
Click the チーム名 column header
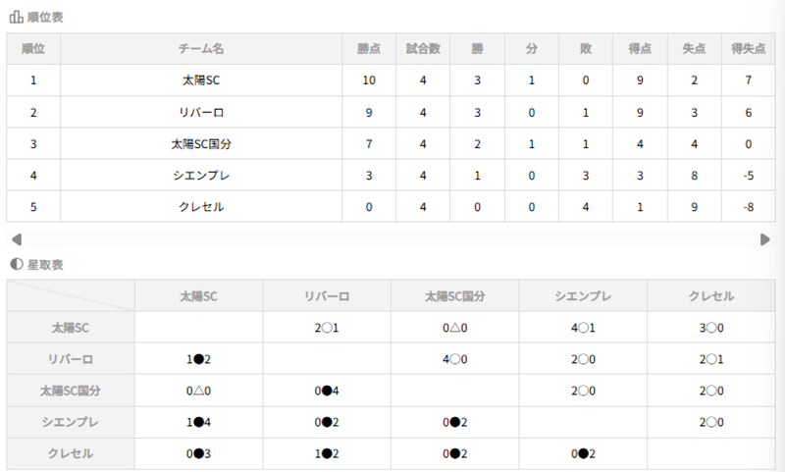pyautogui.click(x=201, y=48)
